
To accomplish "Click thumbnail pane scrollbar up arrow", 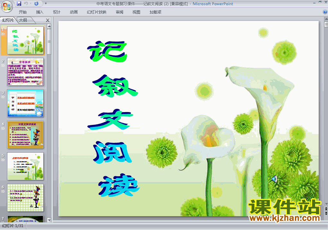I will pyautogui.click(x=49, y=26).
